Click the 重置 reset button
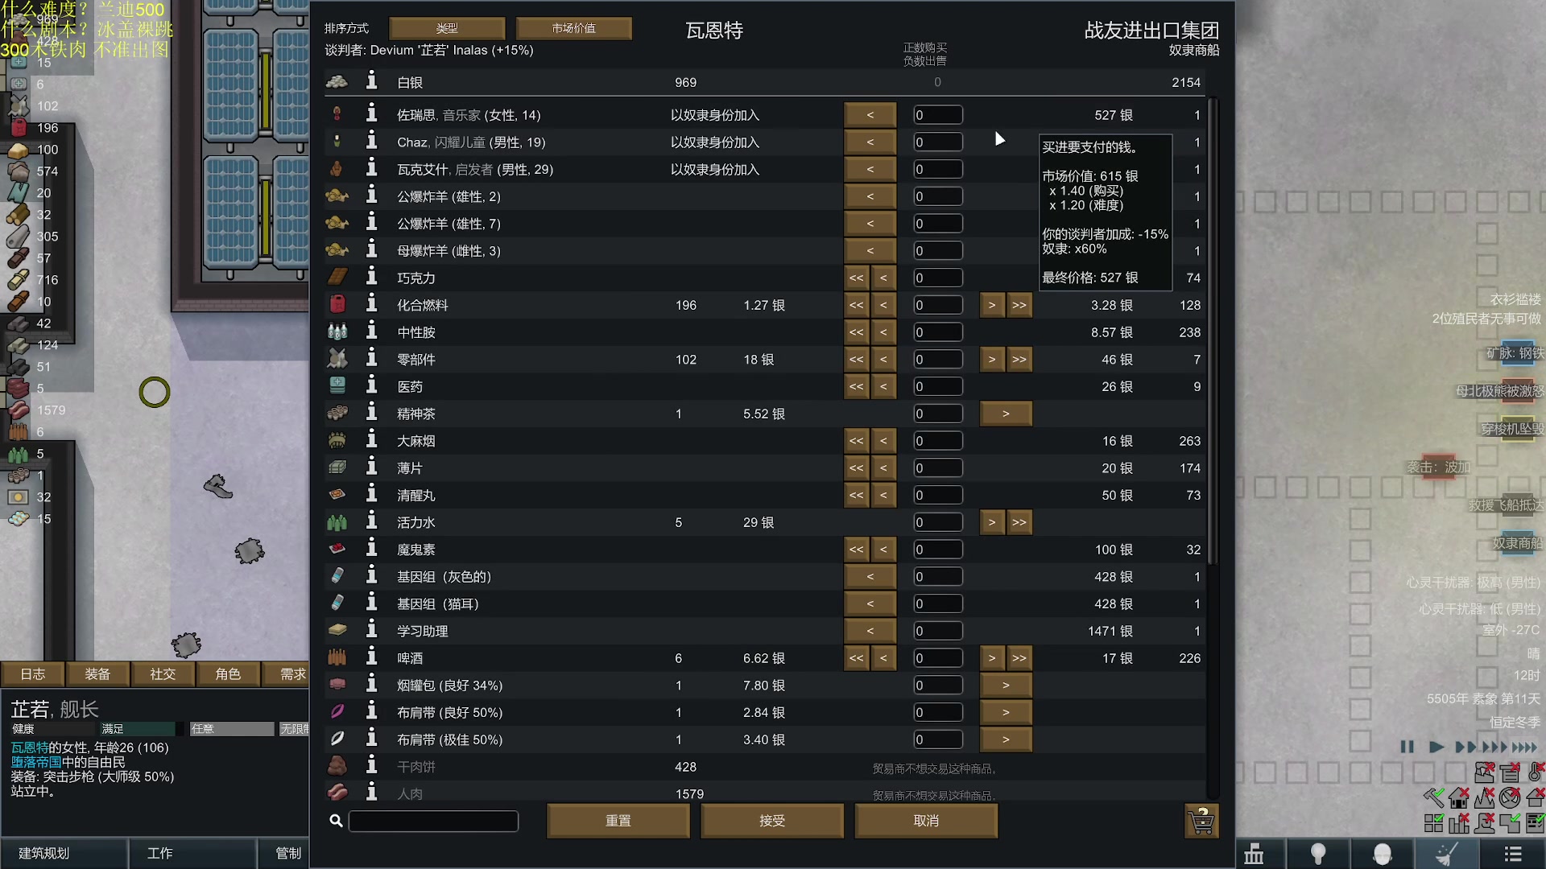This screenshot has height=869, width=1546. point(618,821)
